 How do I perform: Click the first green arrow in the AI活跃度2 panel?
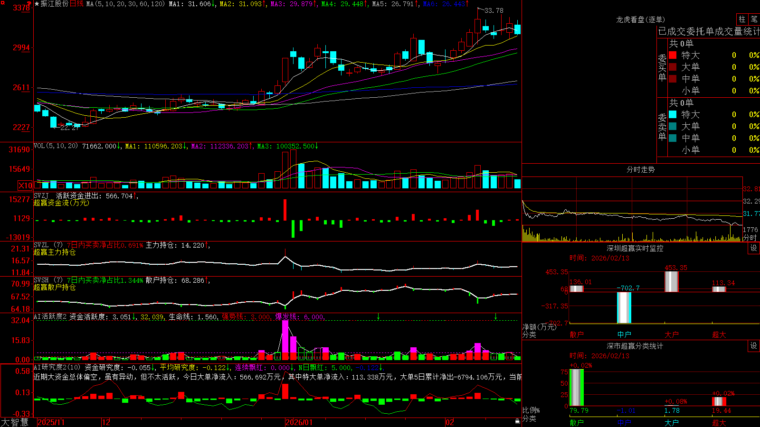click(378, 316)
